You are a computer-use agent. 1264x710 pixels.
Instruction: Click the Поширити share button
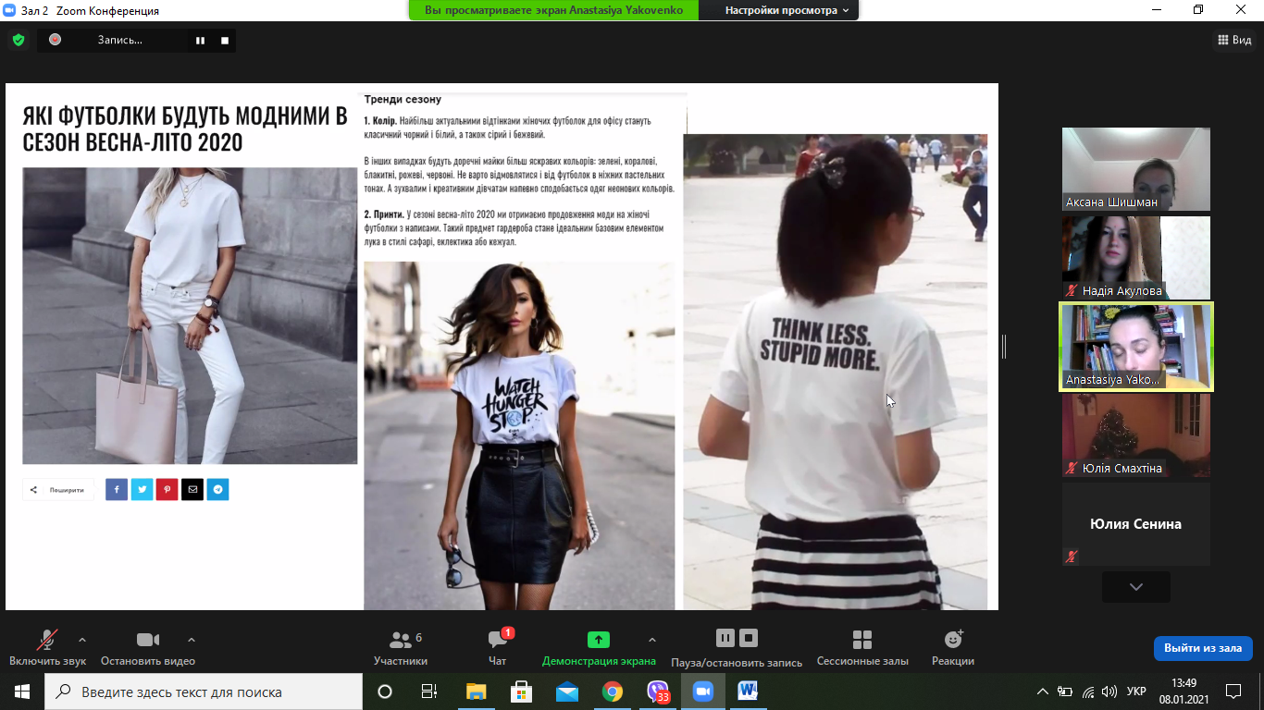coord(58,490)
